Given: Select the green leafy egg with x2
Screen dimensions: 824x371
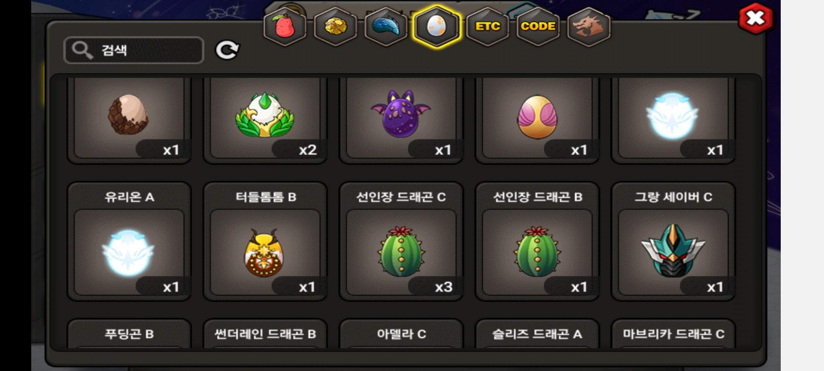Looking at the screenshot, I should [x=265, y=118].
